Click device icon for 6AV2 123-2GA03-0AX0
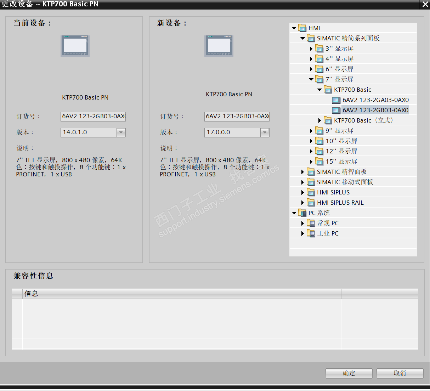This screenshot has height=391, width=430. (x=336, y=100)
